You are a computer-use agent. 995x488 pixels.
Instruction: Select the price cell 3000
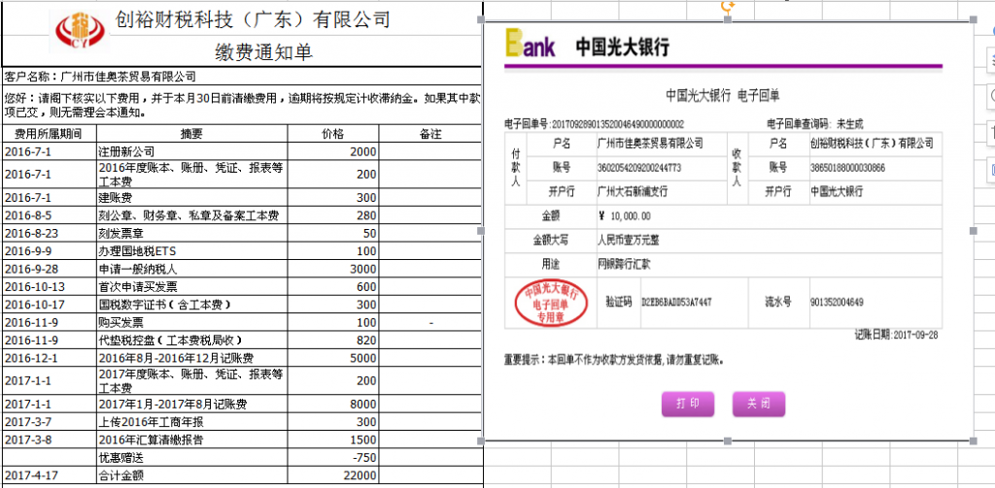pyautogui.click(x=333, y=269)
